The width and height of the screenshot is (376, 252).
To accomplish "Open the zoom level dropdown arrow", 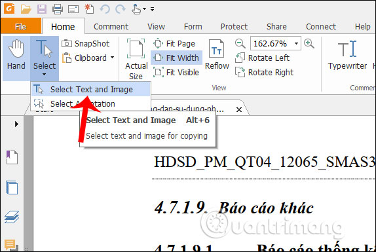I will [296, 44].
